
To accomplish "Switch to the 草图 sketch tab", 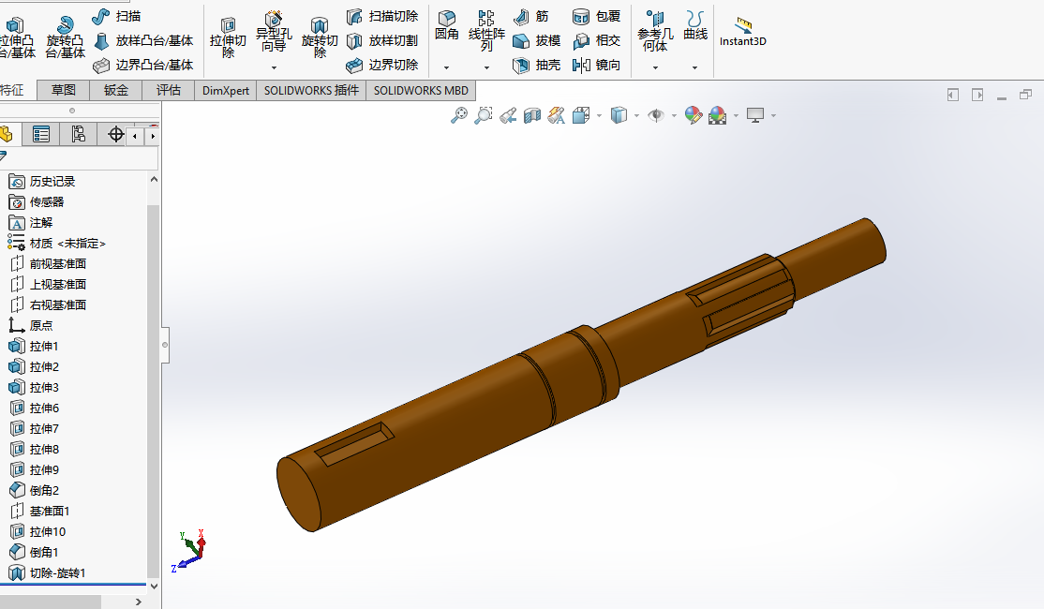I will click(64, 91).
